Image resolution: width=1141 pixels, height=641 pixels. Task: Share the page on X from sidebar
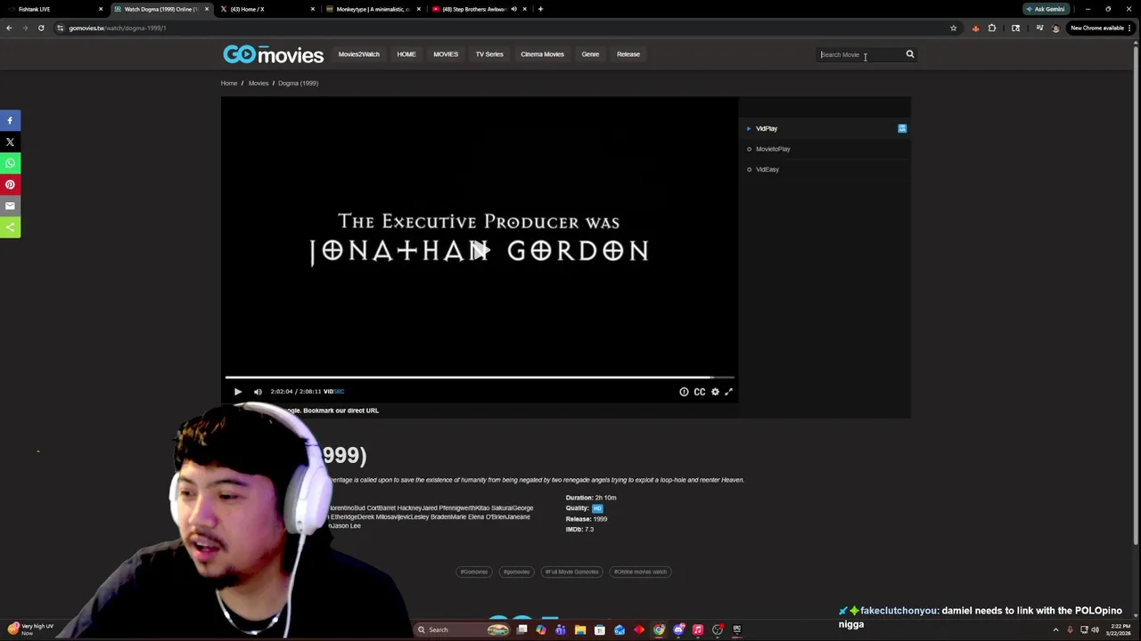click(10, 142)
